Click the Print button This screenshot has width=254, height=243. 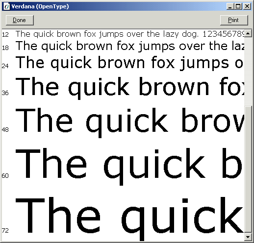[234, 20]
